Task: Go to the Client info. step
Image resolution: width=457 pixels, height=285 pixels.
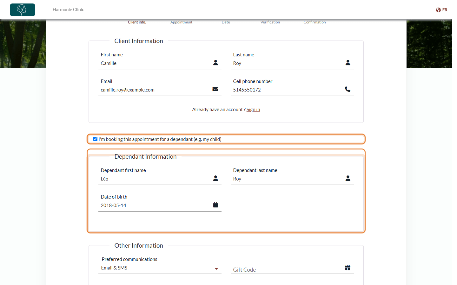Action: click(137, 22)
